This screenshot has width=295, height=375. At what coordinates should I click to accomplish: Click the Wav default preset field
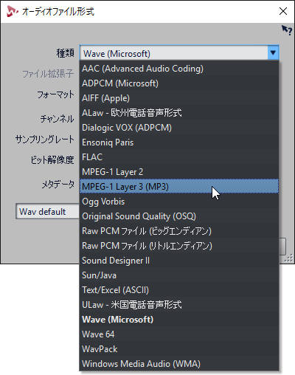pyautogui.click(x=48, y=211)
